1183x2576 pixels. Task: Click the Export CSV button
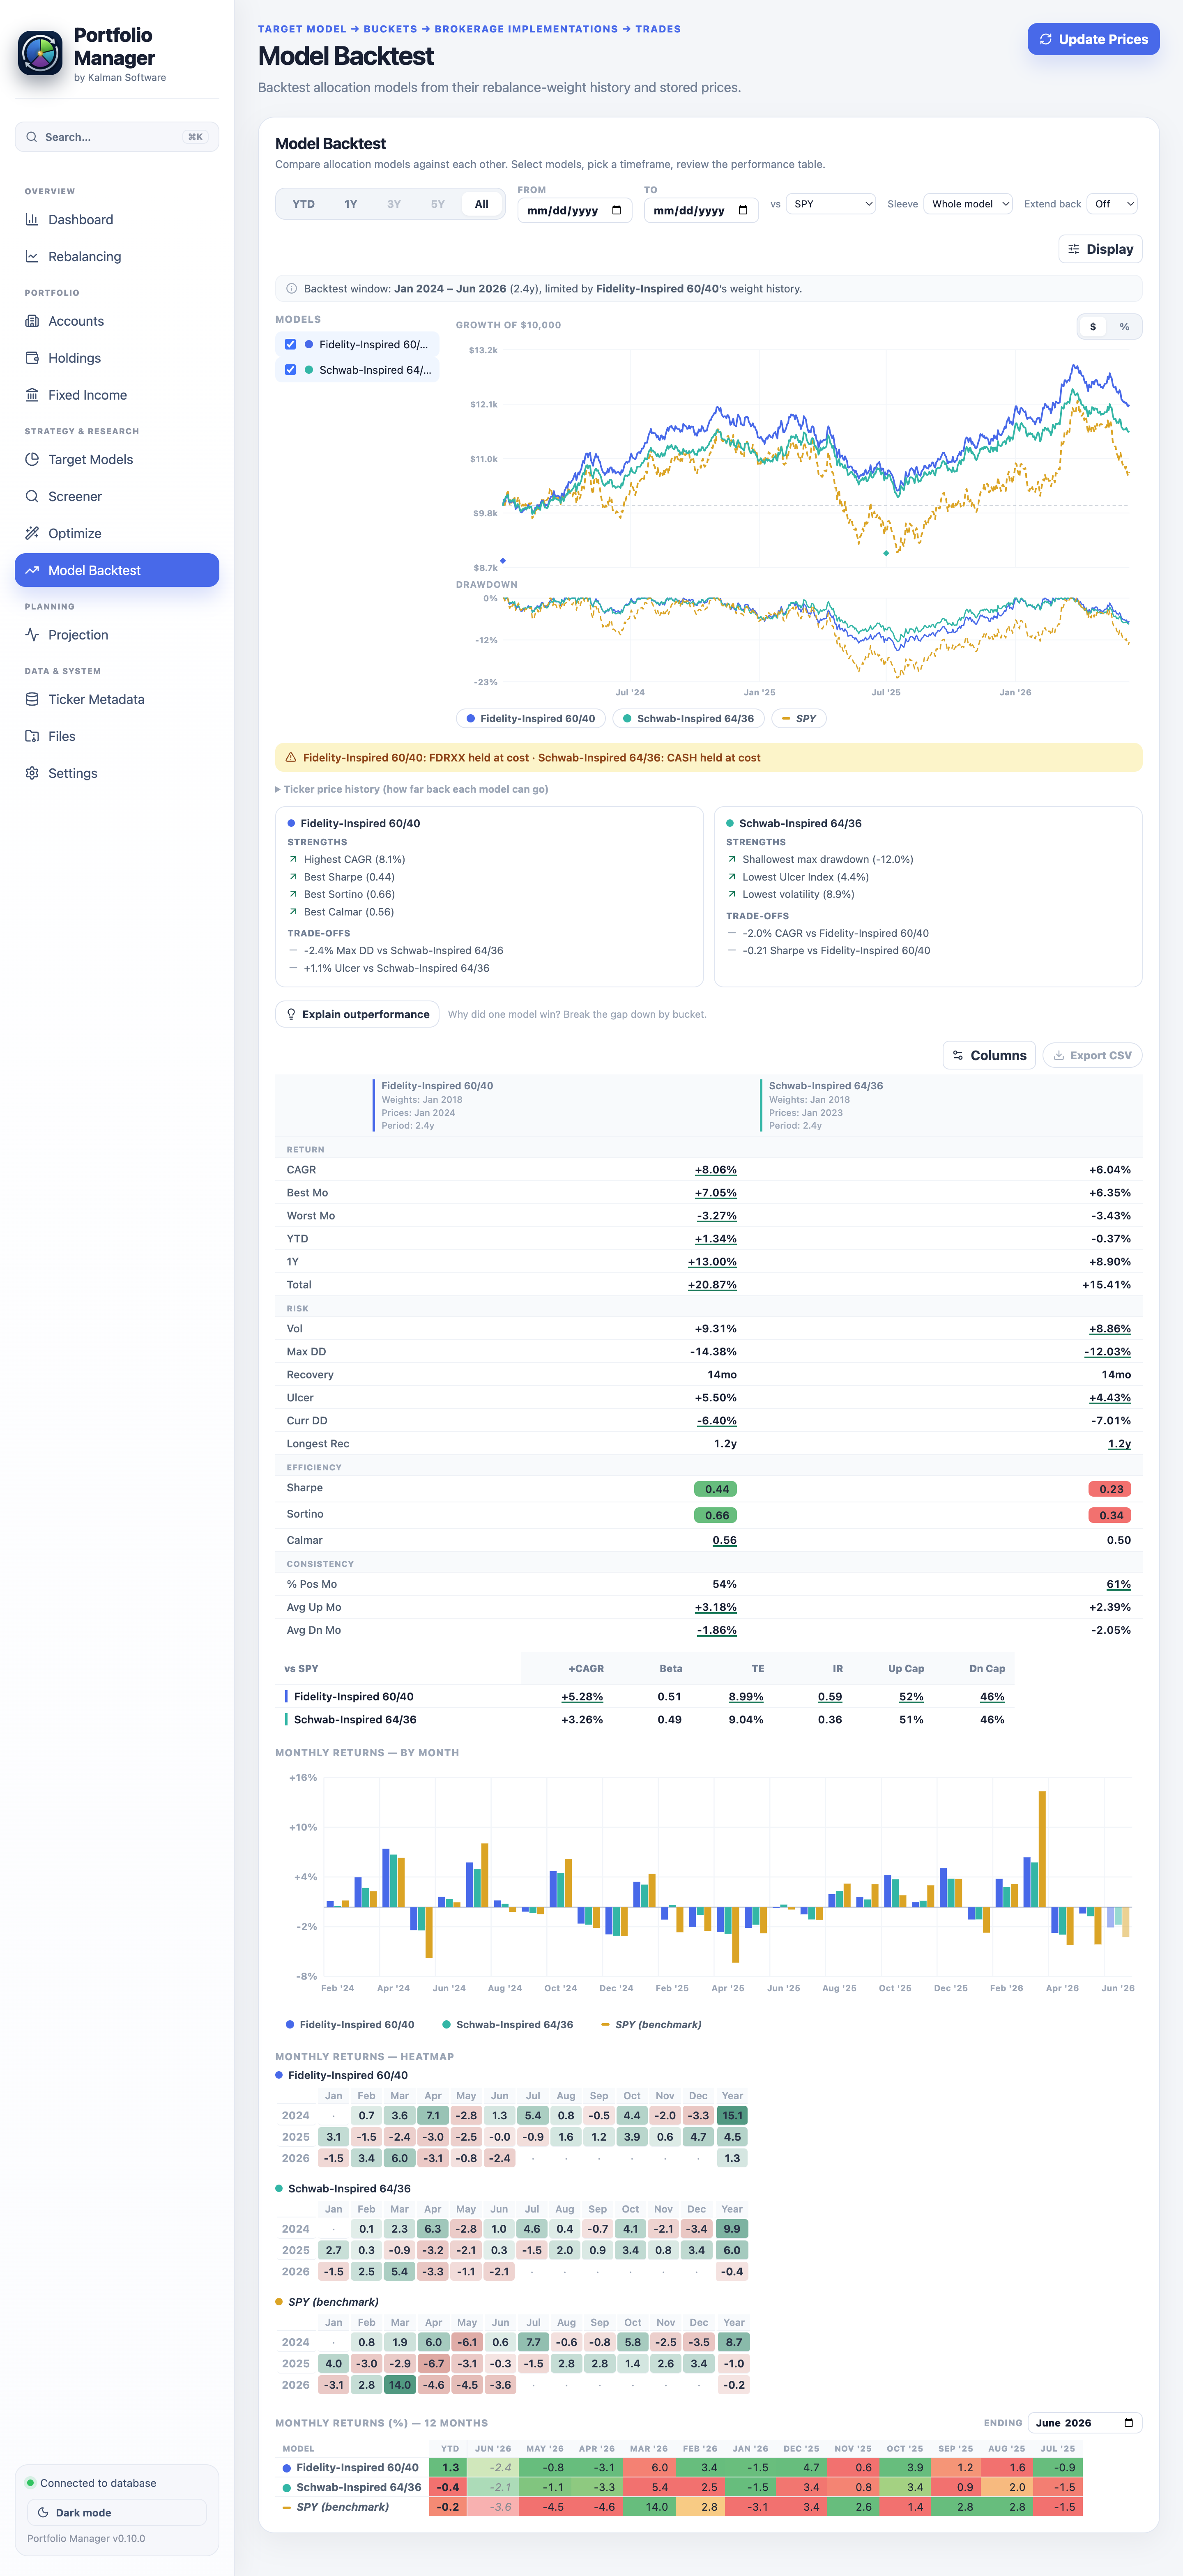pyautogui.click(x=1092, y=1056)
